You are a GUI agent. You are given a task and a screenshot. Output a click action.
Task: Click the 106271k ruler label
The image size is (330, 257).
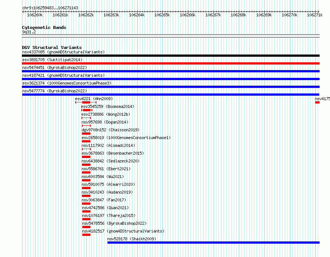pos(315,15)
